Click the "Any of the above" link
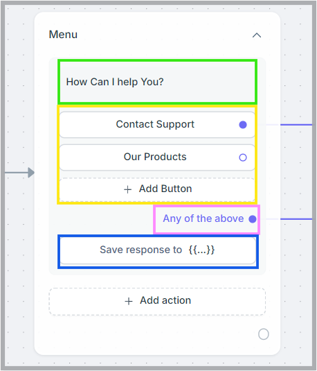317x371 pixels. click(x=203, y=218)
